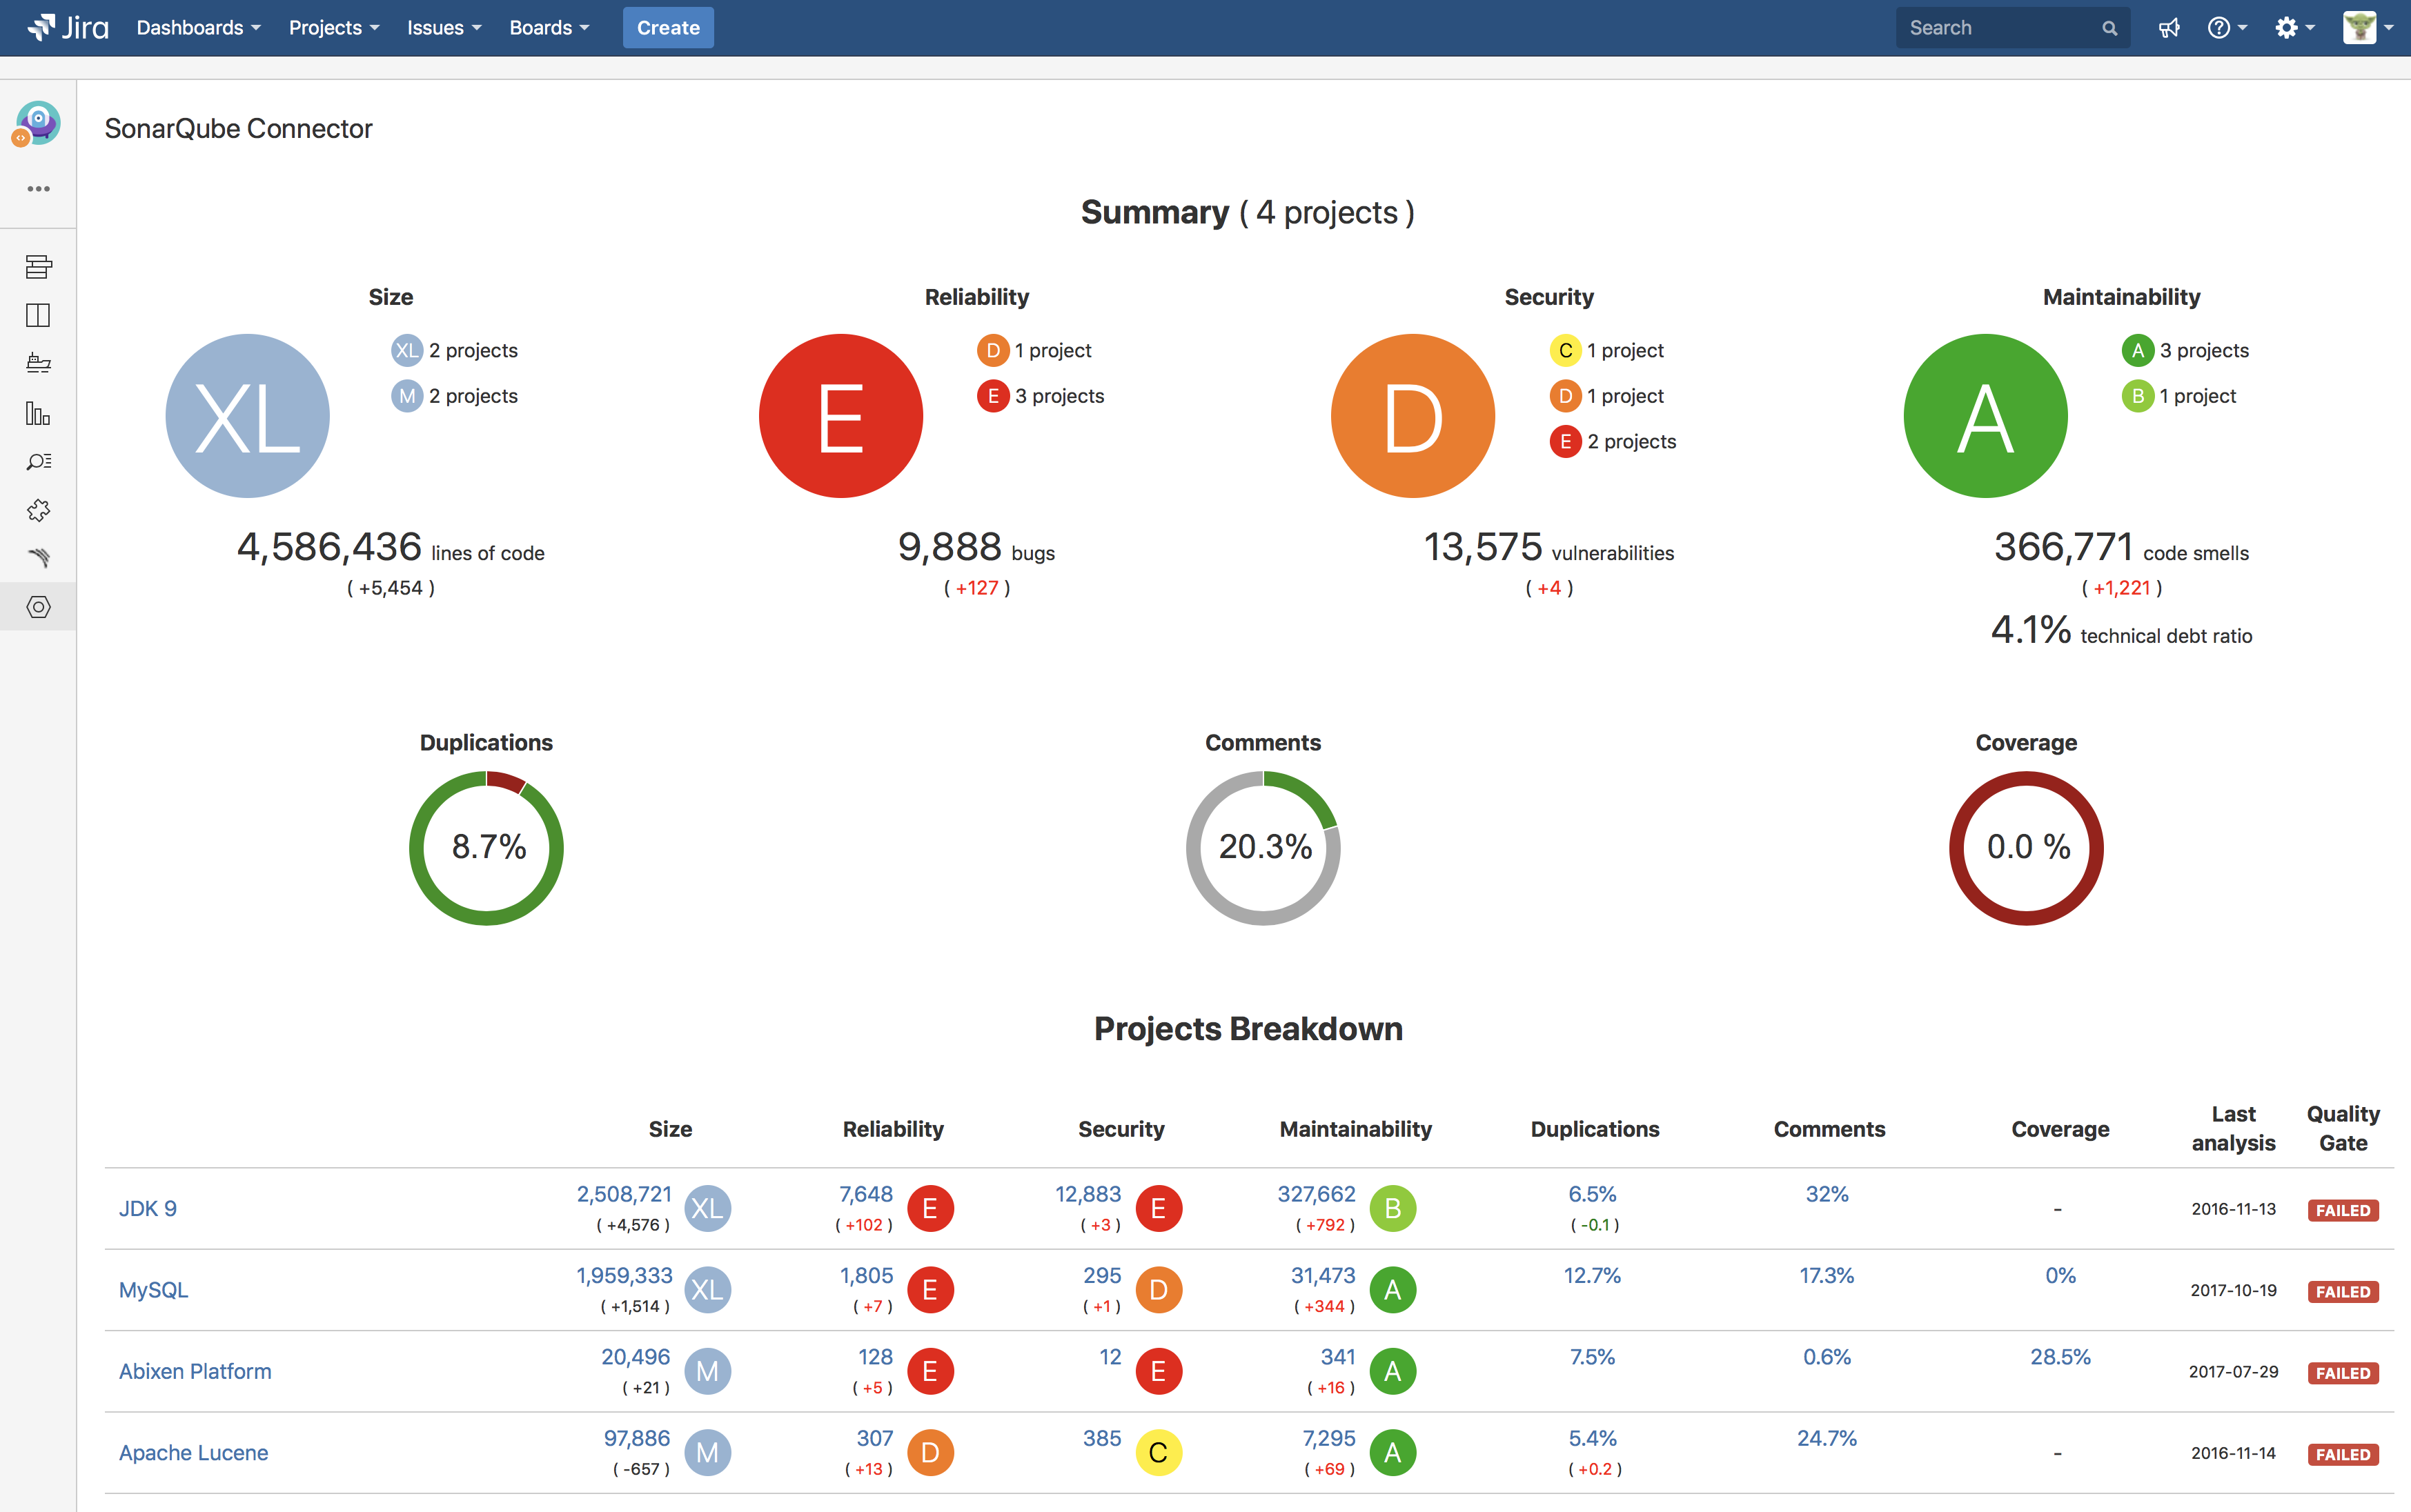Click the 4.1% technical debt ratio
This screenshot has width=2411, height=1512.
(2121, 631)
